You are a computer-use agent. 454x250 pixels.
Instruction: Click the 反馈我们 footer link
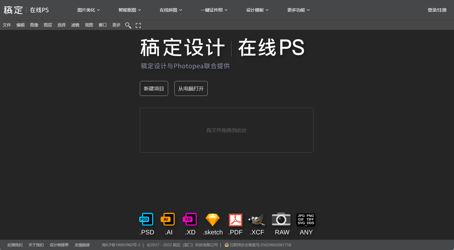click(15, 245)
